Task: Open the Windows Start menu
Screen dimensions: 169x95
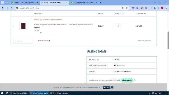Action: 2,93
